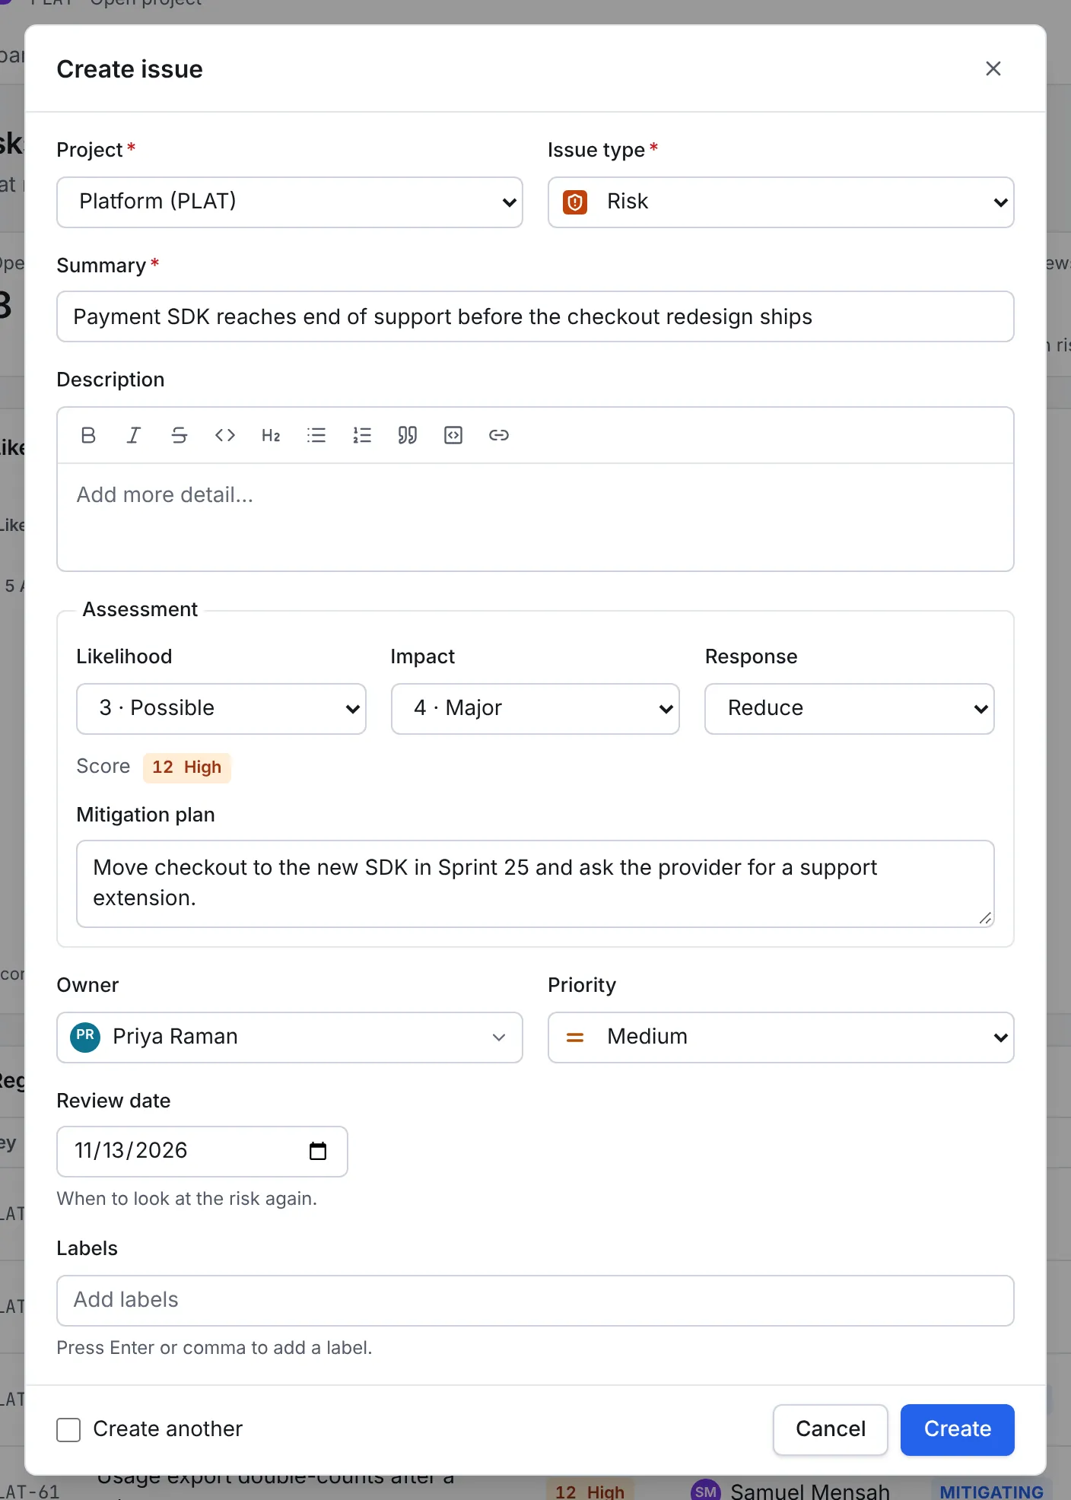Viewport: 1071px width, 1500px height.
Task: Click the Add labels field
Action: point(535,1301)
